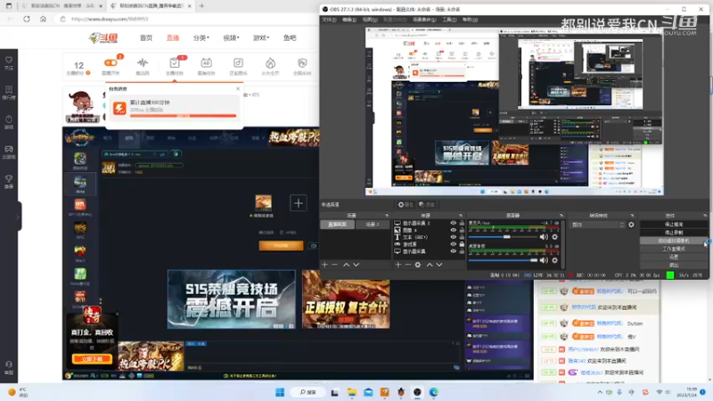713x401 pixels.
Task: Open scene transition settings gear
Action: pos(631,225)
